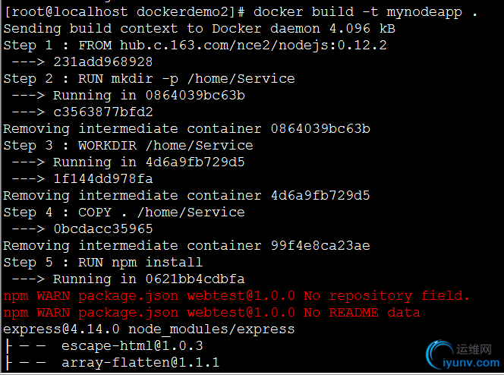Click the docker build command text
This screenshot has height=375, width=504.
pyautogui.click(x=365, y=12)
